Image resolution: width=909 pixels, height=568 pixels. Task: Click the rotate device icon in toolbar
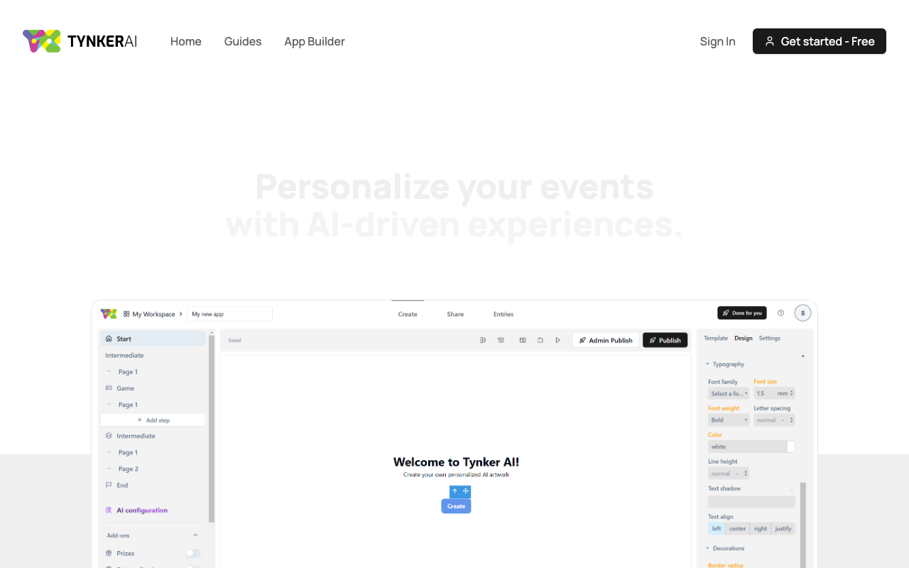coord(540,340)
